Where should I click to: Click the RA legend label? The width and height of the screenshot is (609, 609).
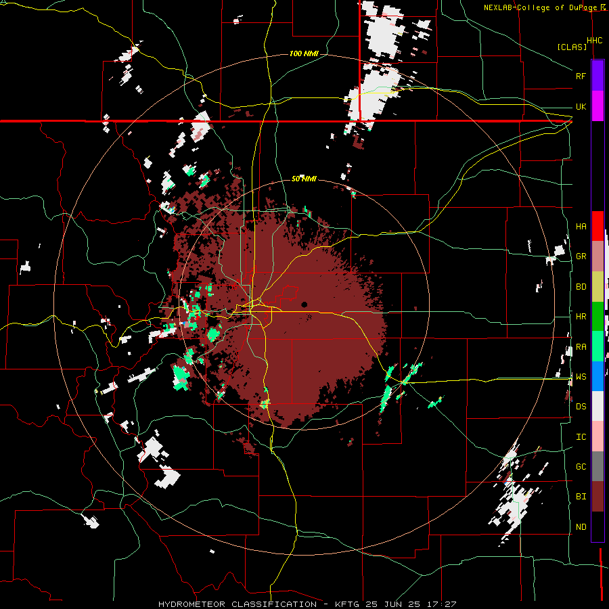point(581,347)
